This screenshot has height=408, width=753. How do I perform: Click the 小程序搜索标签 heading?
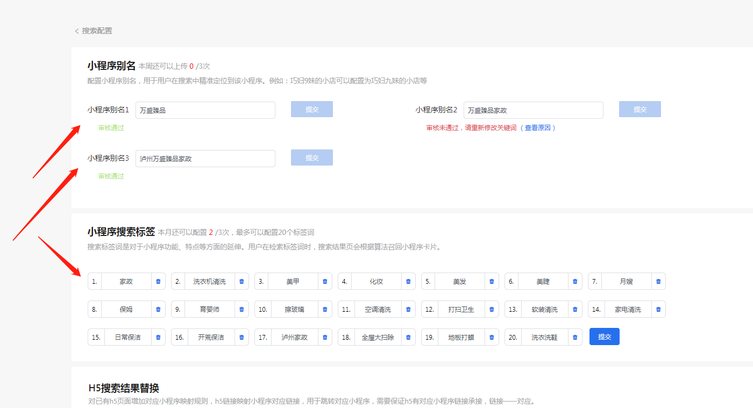[x=121, y=232]
